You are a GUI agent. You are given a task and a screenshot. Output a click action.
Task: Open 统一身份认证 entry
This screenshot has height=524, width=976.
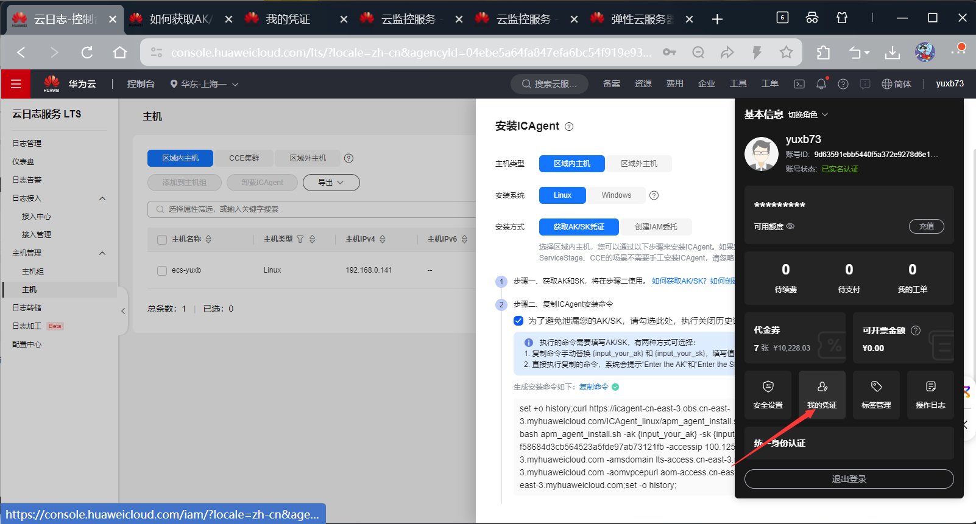click(x=849, y=443)
